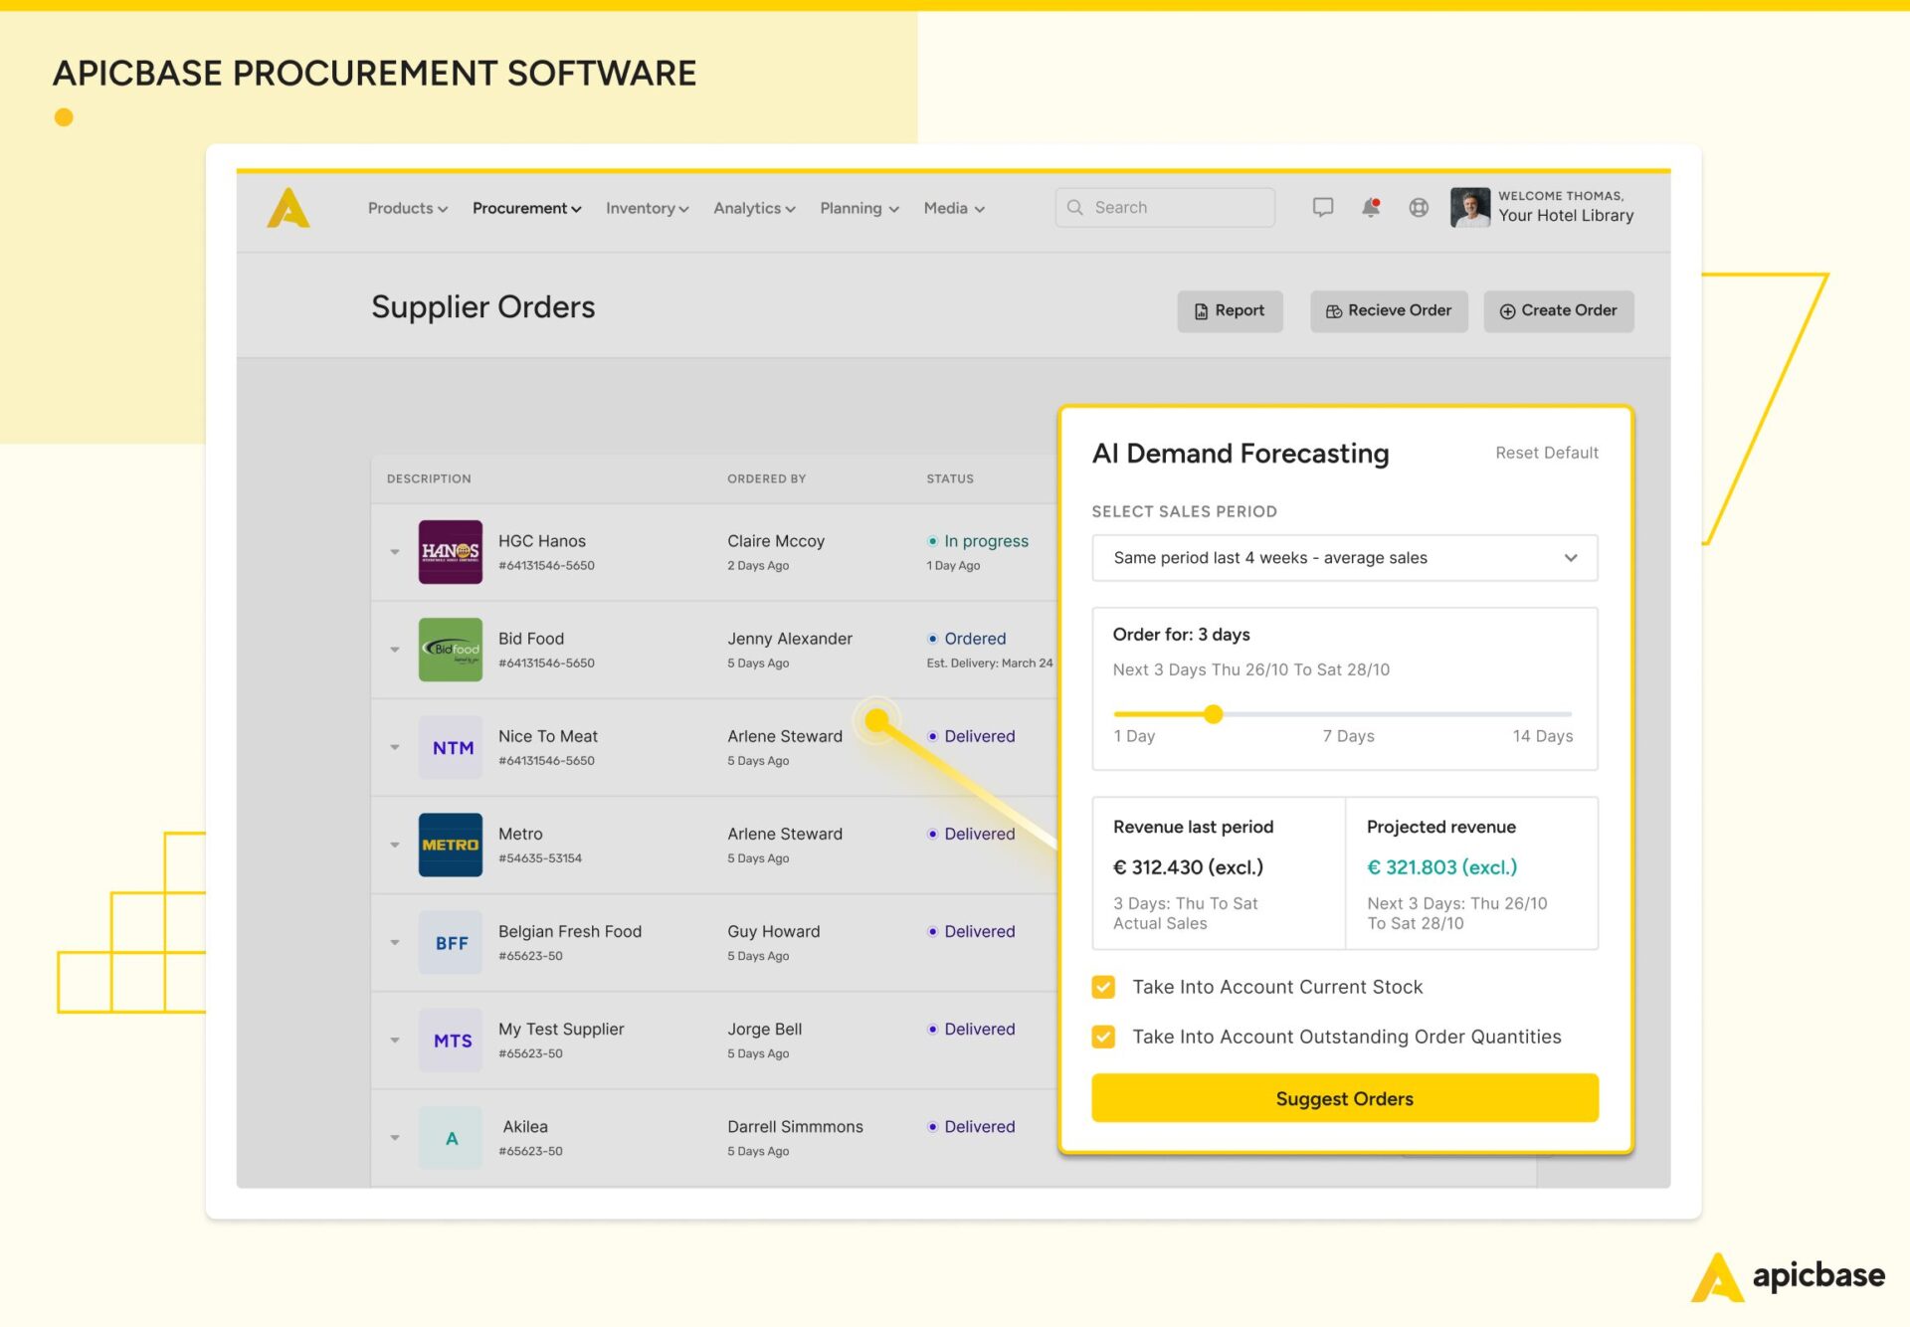Click the BFF supplier badge
The width and height of the screenshot is (1910, 1327).
coord(451,942)
